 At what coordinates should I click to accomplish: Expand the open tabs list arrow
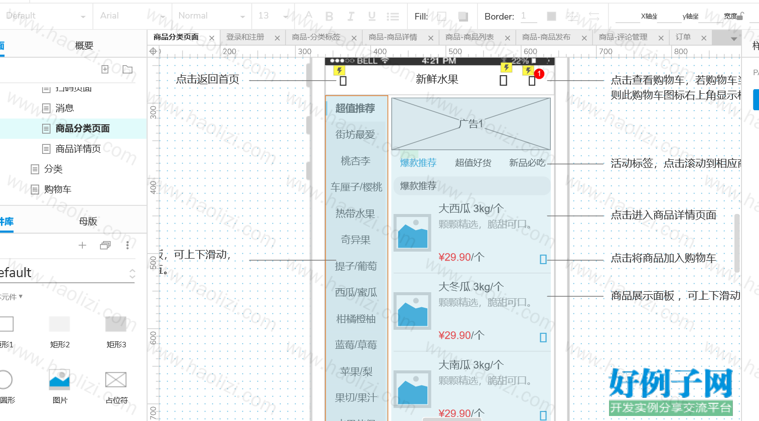click(x=733, y=39)
